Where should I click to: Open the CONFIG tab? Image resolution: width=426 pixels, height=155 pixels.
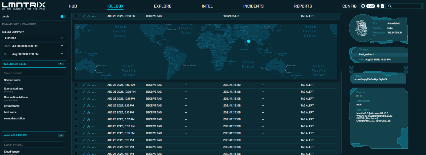[x=349, y=6]
